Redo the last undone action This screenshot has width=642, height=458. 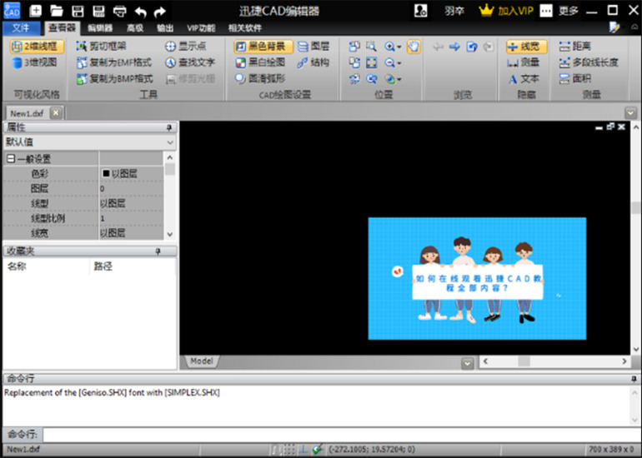(x=160, y=12)
